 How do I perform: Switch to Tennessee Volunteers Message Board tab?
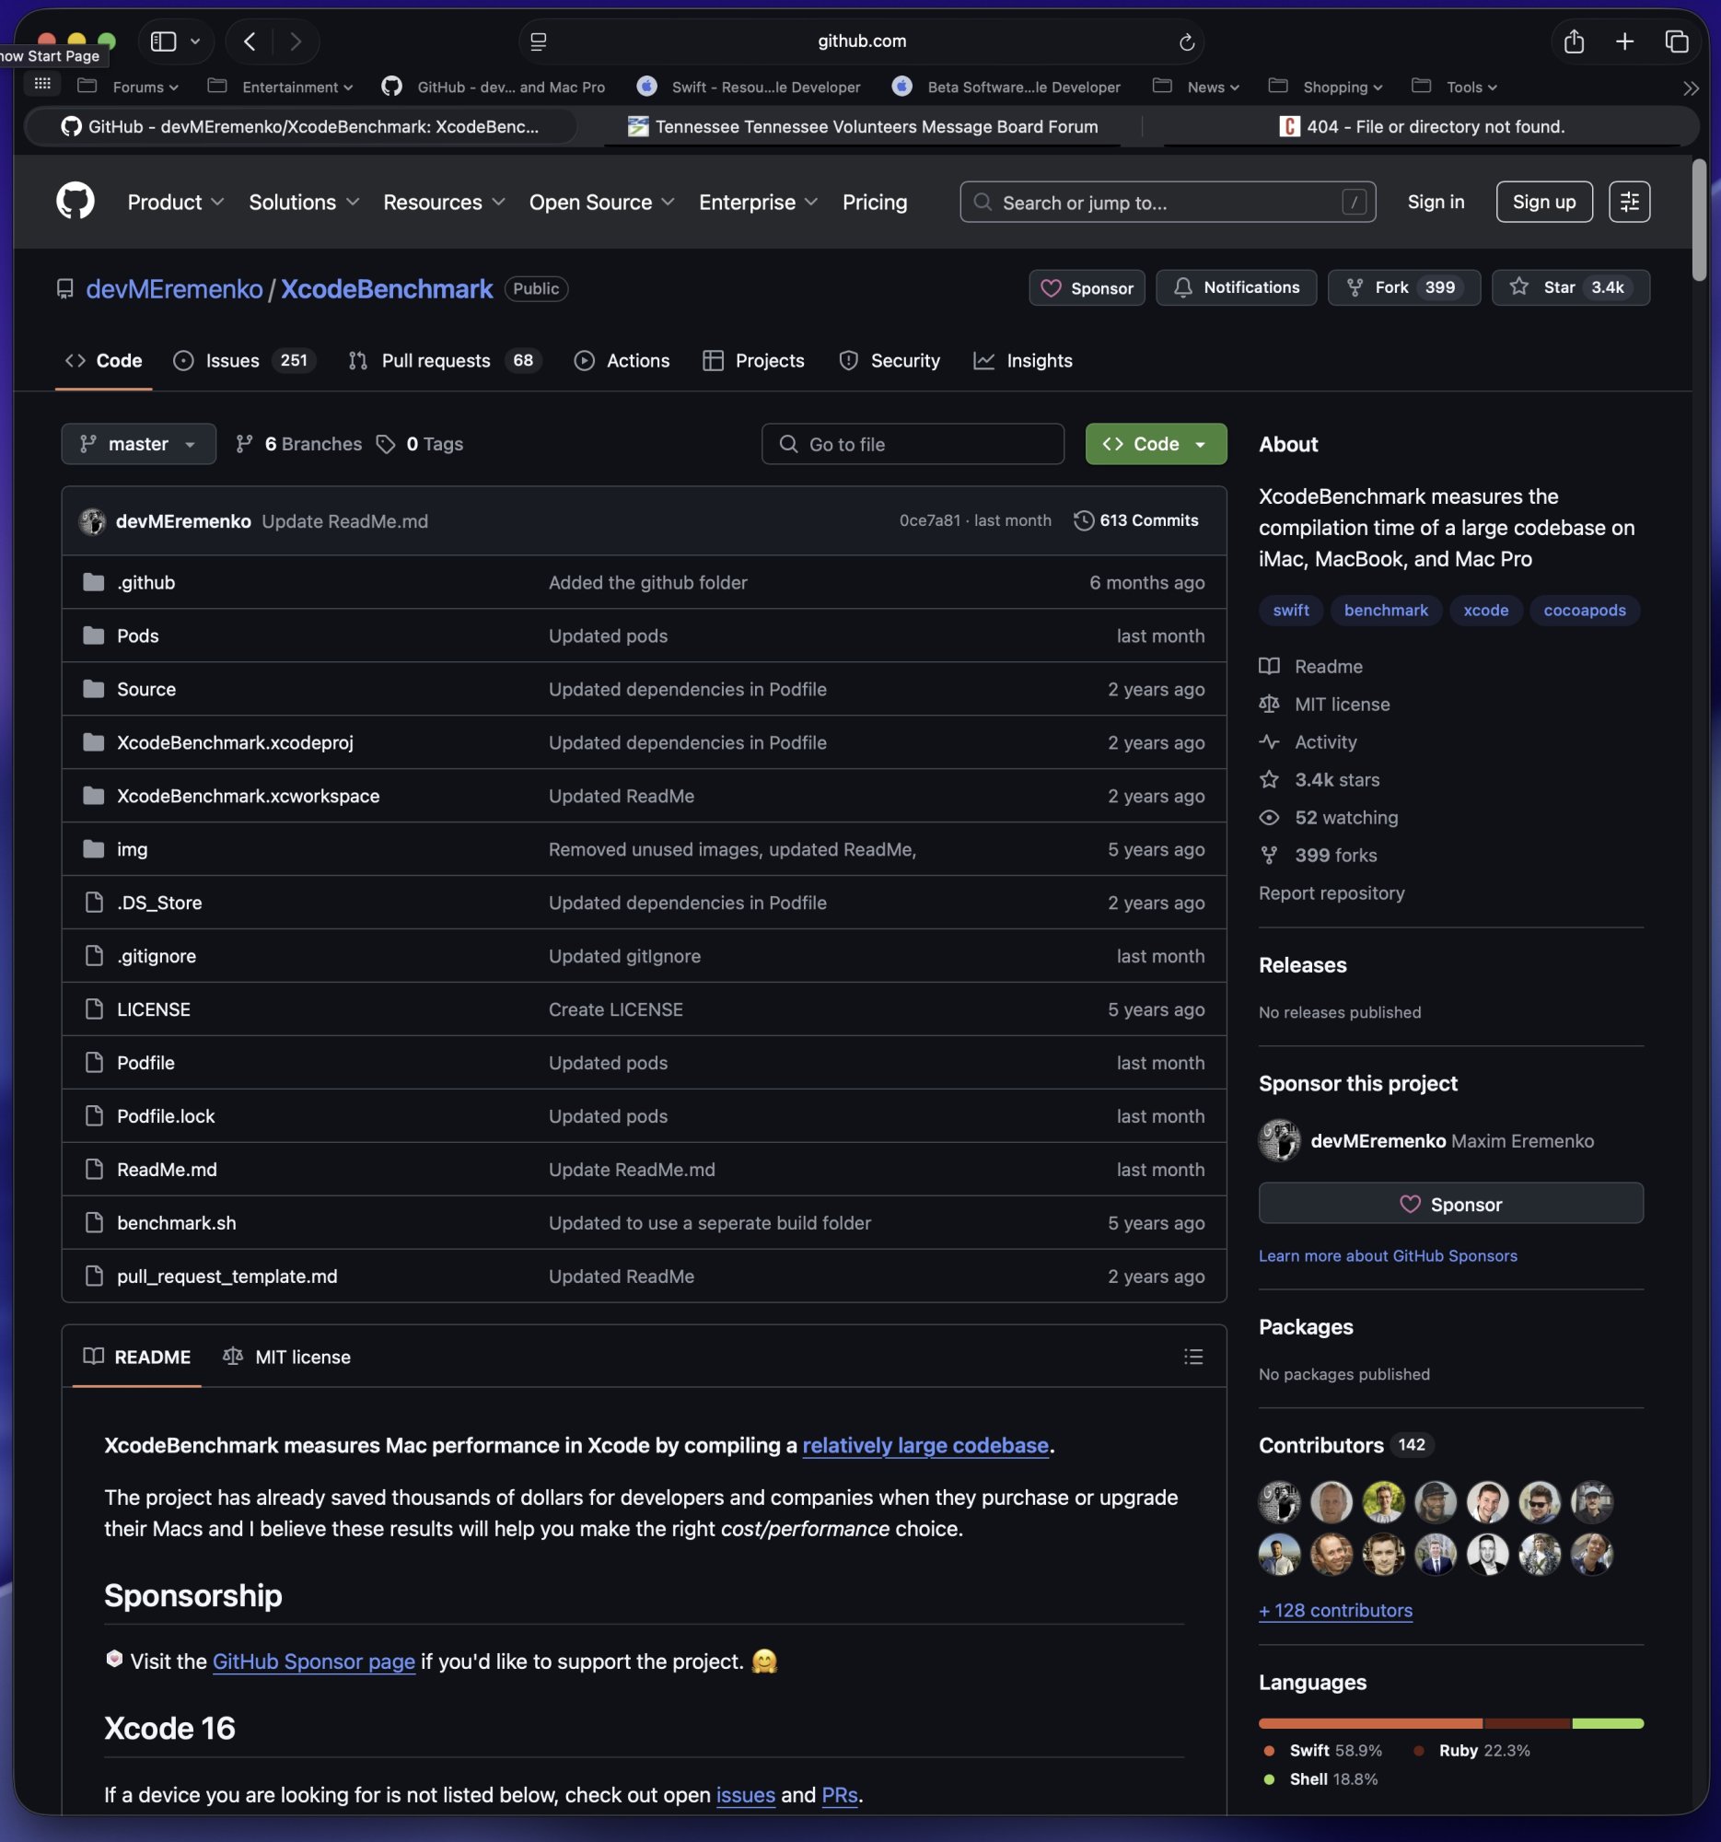pyautogui.click(x=862, y=126)
